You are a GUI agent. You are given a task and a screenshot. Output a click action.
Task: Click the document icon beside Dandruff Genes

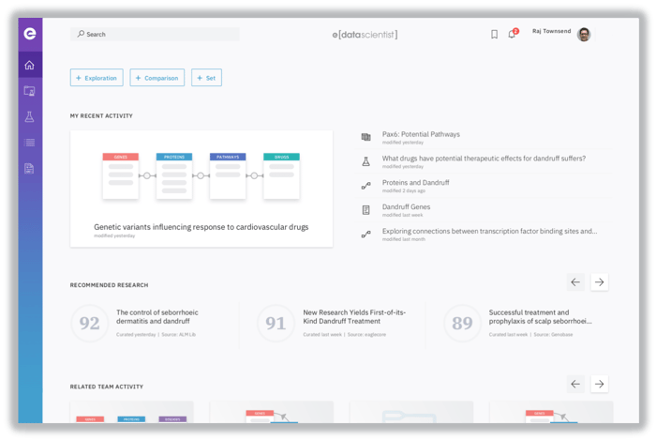pyautogui.click(x=365, y=210)
